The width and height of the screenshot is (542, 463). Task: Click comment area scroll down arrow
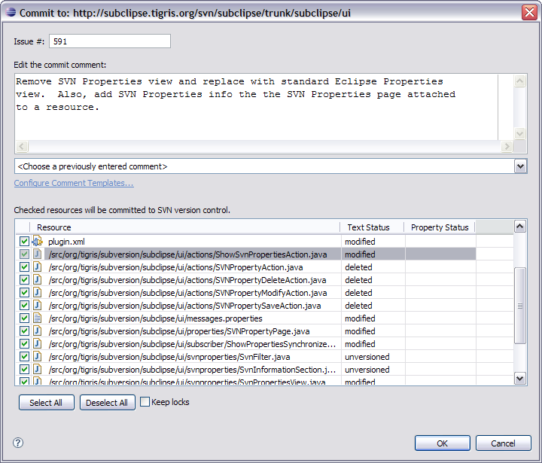click(520, 133)
